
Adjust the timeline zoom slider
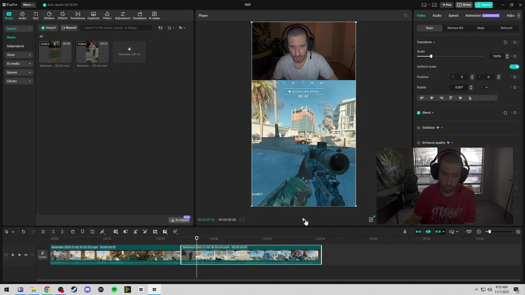[x=489, y=232]
